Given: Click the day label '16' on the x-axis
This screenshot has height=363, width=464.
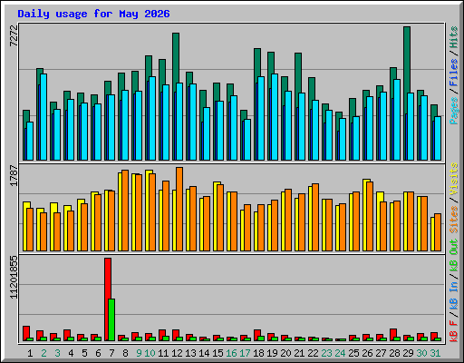Looking at the screenshot, I should [x=231, y=353].
